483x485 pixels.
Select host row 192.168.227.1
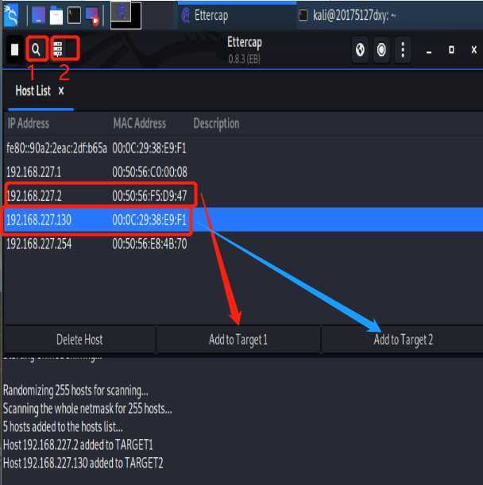[243, 172]
